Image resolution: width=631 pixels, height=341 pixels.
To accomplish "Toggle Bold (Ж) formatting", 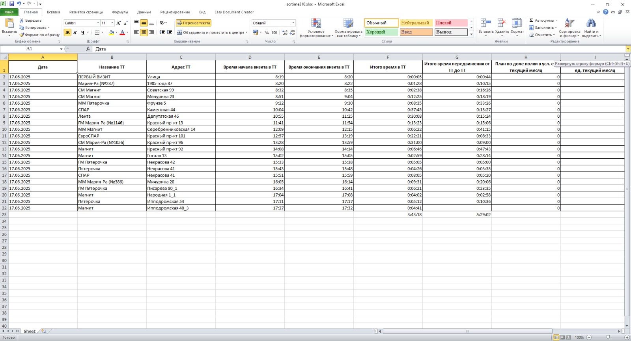I will coord(67,33).
